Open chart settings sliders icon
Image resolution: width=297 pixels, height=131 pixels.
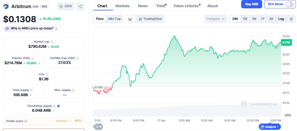pyautogui.click(x=291, y=19)
